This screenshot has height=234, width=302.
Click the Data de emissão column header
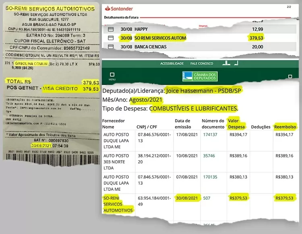tap(185, 123)
